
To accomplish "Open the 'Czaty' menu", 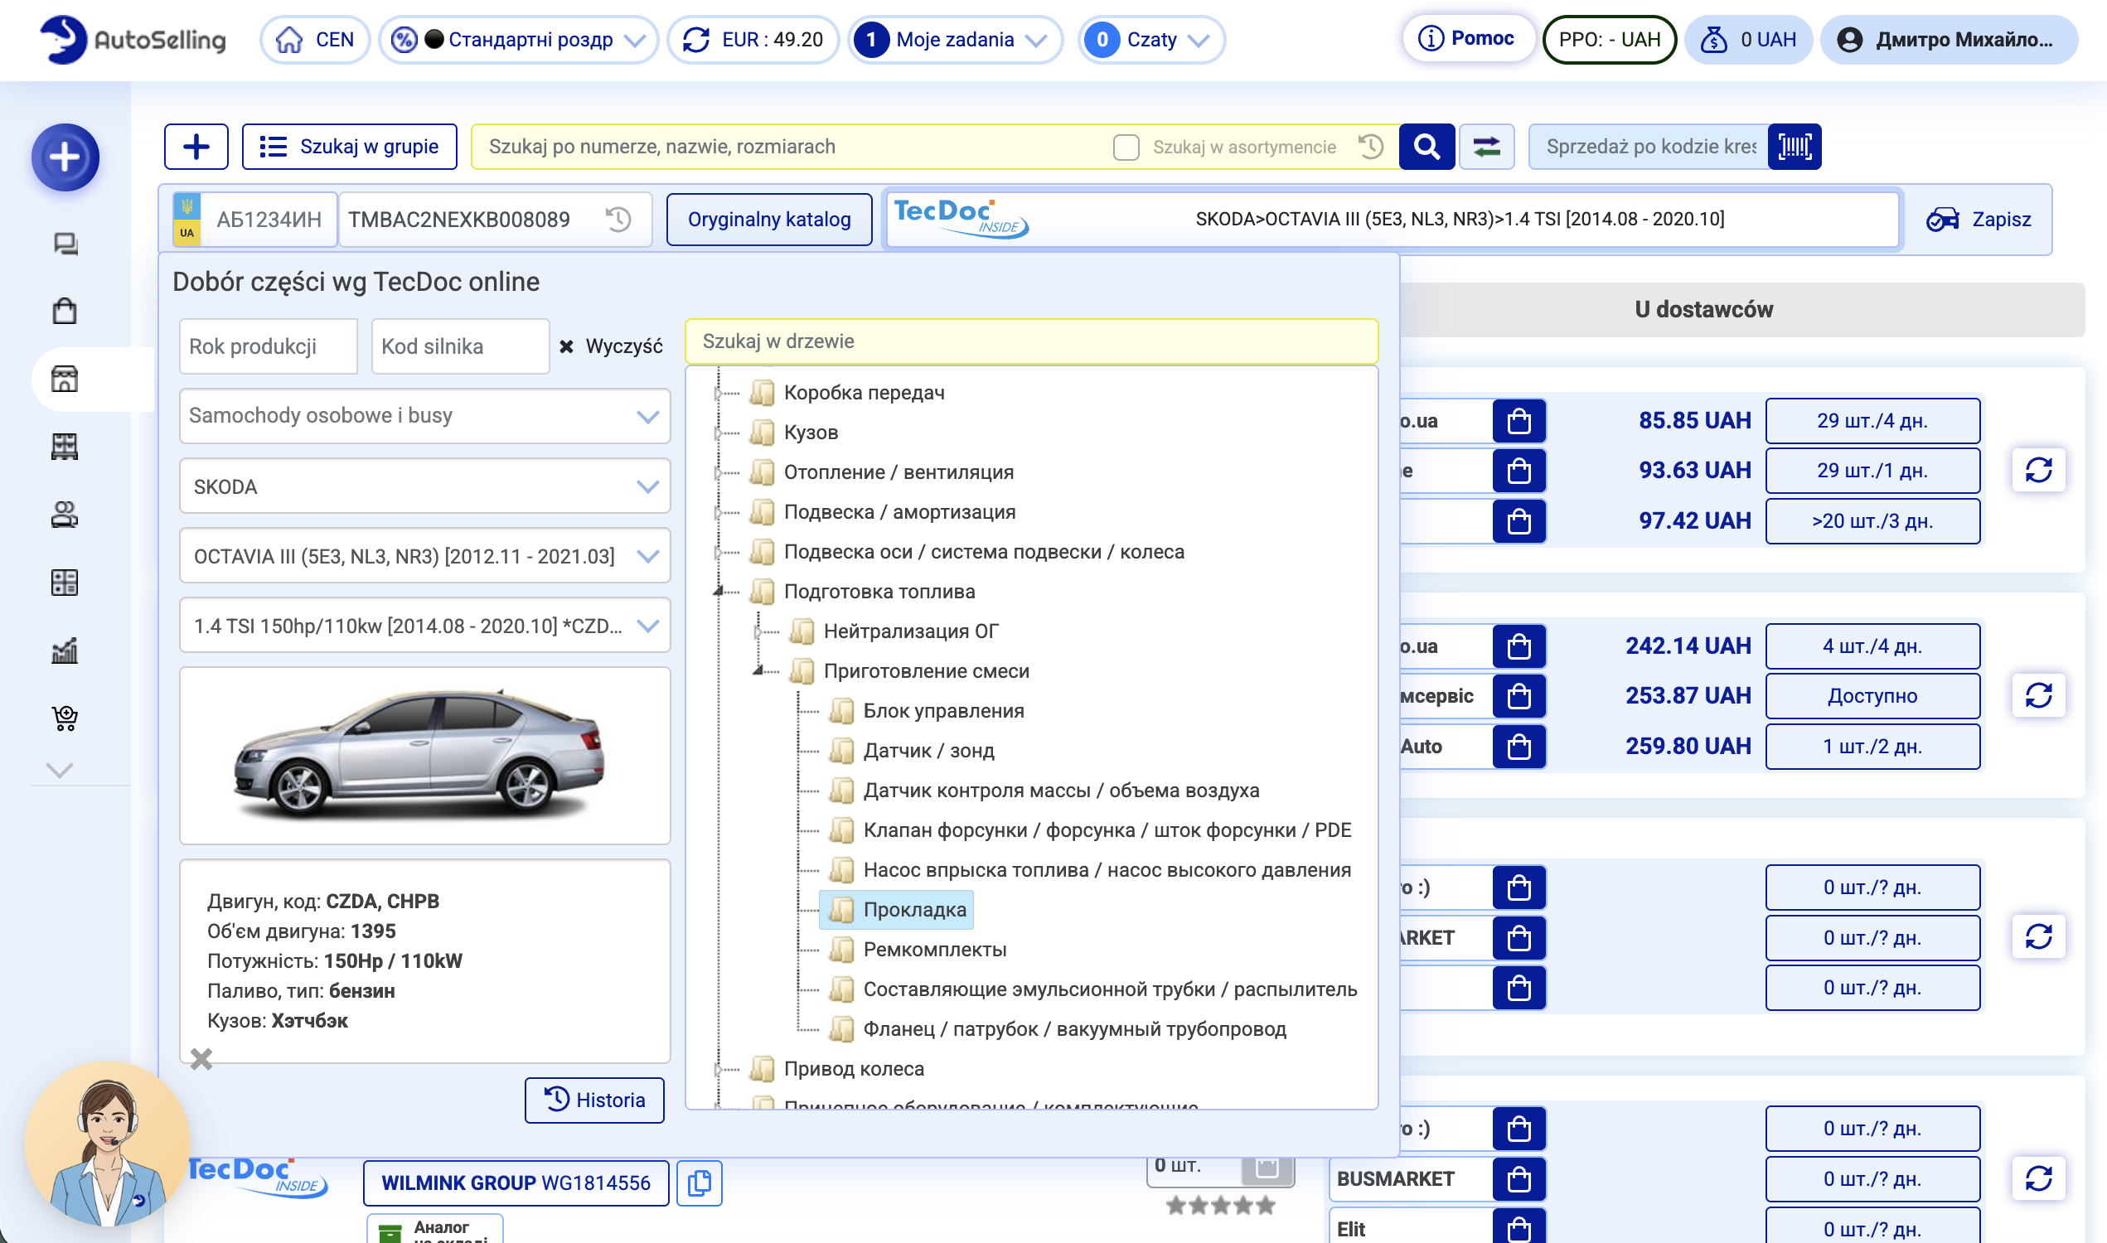I will (1151, 40).
